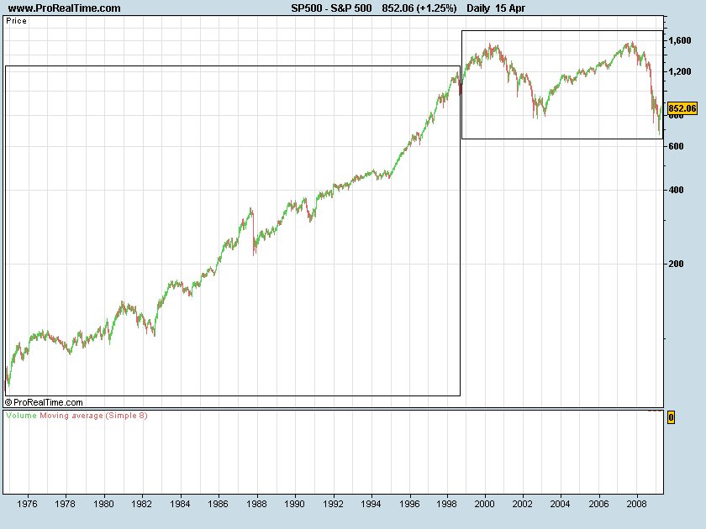Click the 200 price axis label

pos(677,264)
